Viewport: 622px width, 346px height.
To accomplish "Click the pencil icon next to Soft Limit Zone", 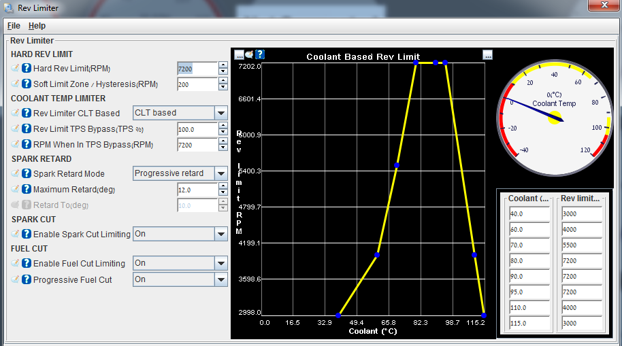I will coord(15,84).
